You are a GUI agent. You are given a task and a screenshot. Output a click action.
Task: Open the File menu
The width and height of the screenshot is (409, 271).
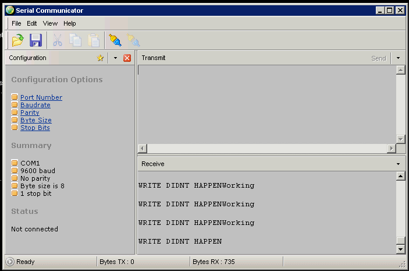point(16,23)
